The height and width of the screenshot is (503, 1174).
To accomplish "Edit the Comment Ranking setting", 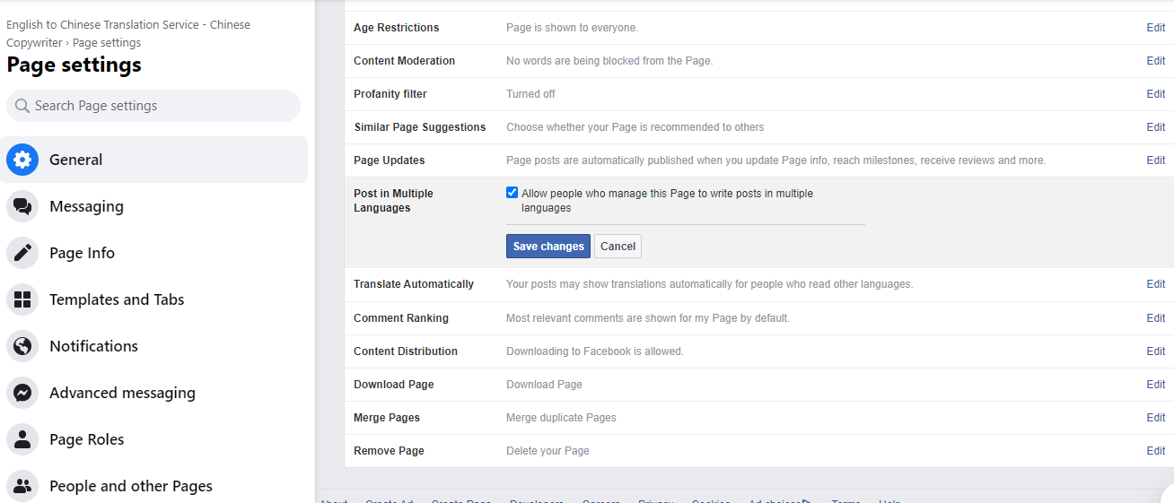I will coord(1155,318).
